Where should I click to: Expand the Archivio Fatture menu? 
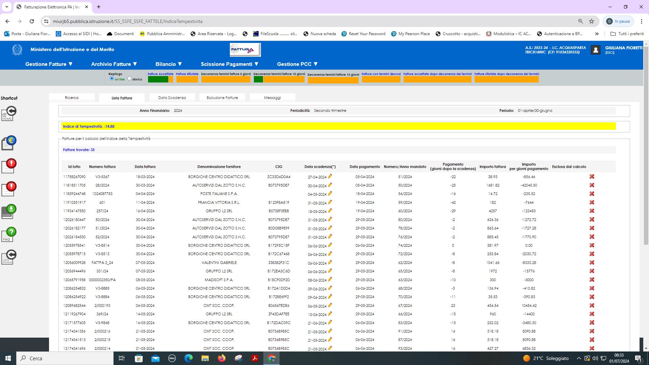point(114,64)
